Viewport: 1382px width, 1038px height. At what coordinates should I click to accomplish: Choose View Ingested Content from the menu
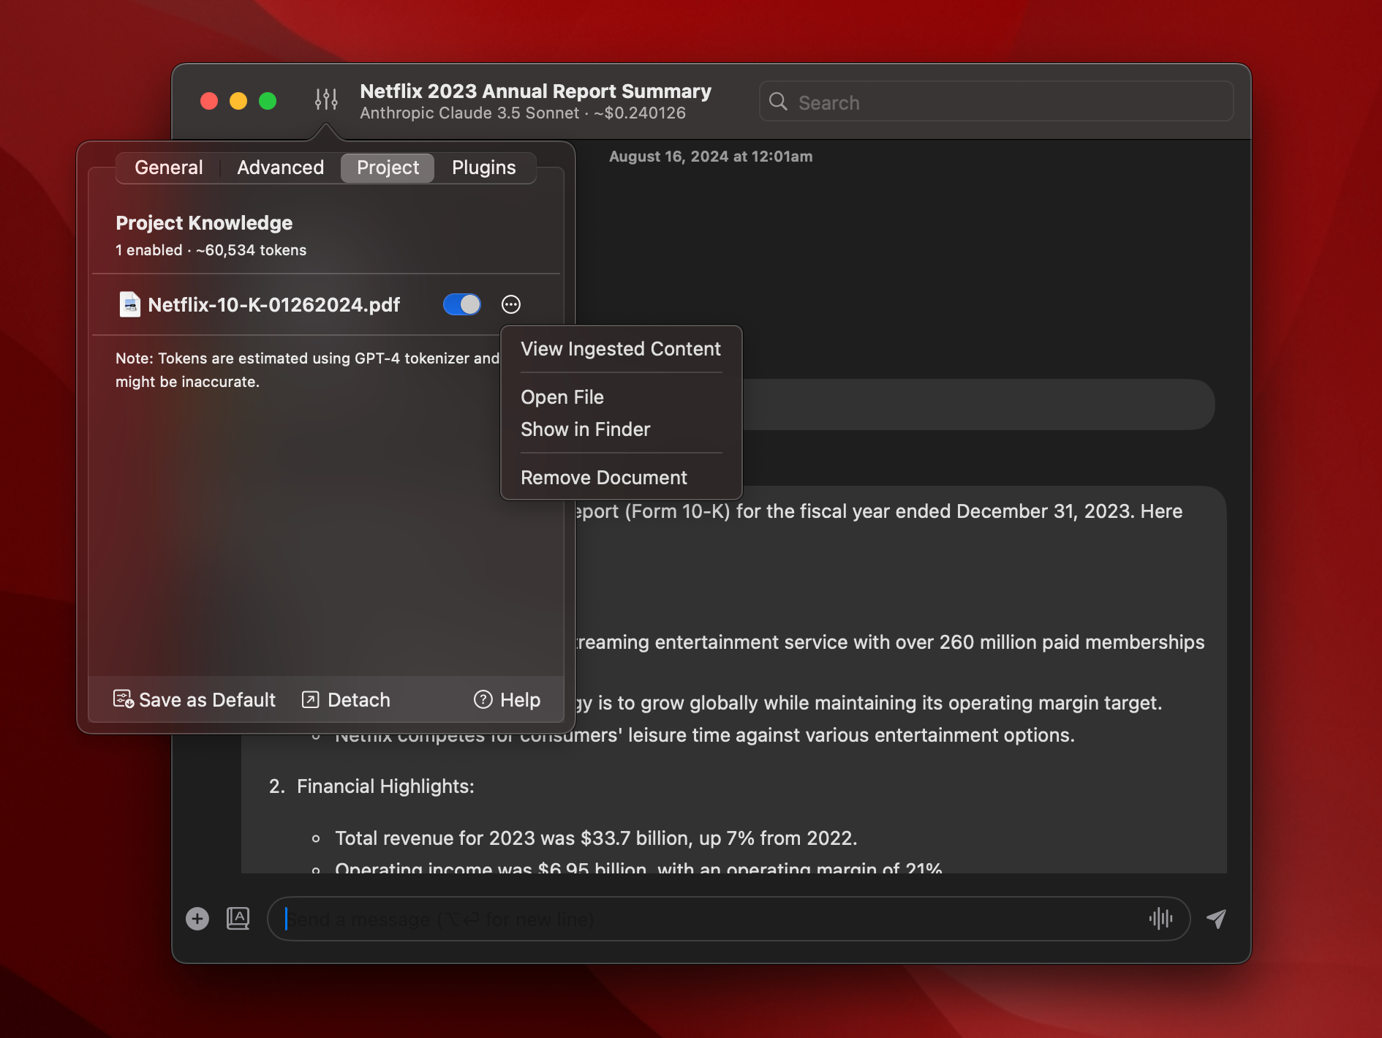[x=620, y=349]
